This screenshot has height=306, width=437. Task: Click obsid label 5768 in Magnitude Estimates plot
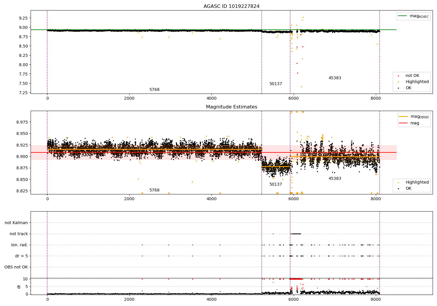[154, 190]
